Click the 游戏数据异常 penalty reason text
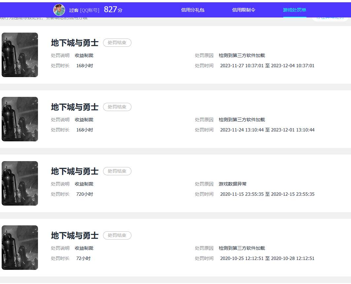This screenshot has height=284, width=351. (x=232, y=184)
